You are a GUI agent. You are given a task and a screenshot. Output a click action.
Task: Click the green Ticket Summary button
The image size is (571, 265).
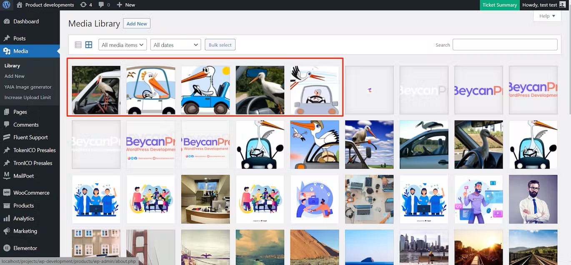[x=500, y=5]
